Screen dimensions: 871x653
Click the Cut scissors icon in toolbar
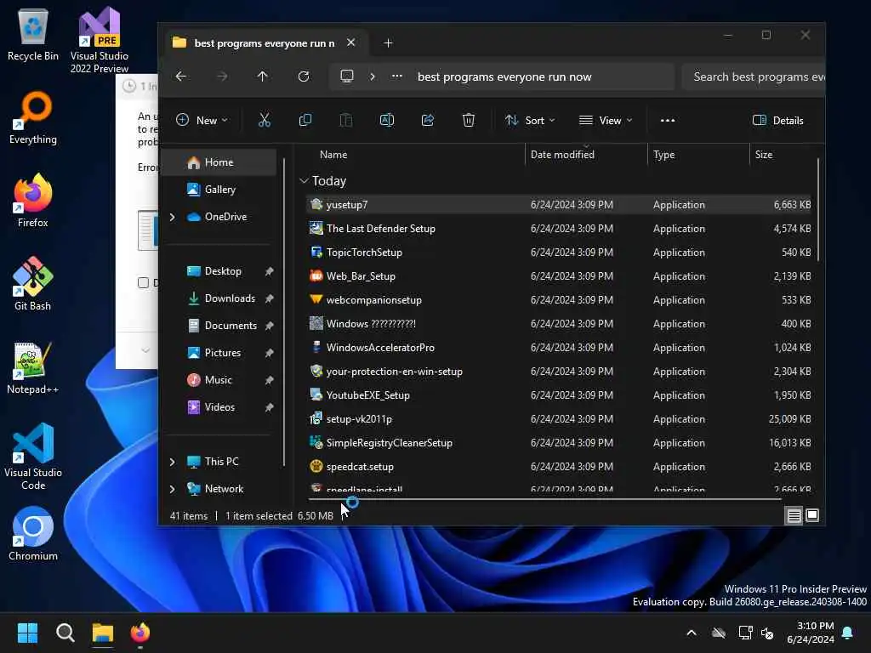[265, 120]
